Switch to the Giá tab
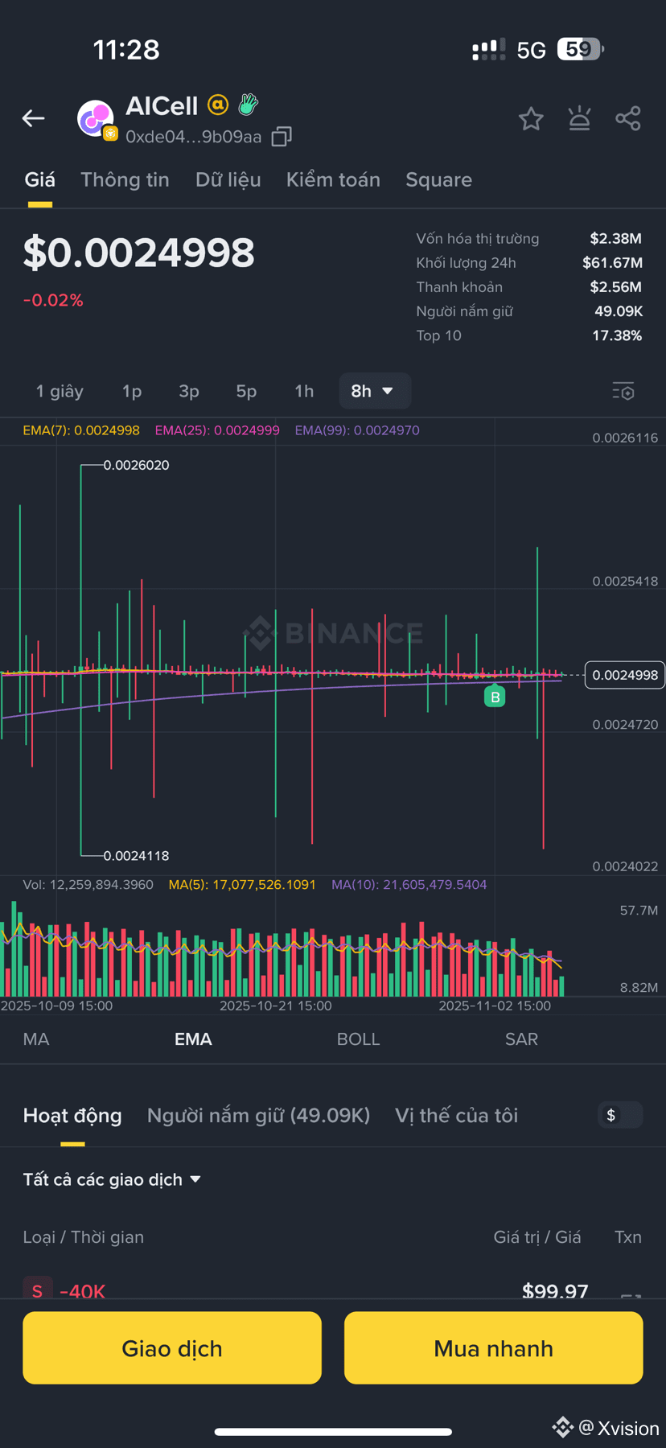Image resolution: width=666 pixels, height=1448 pixels. [39, 179]
